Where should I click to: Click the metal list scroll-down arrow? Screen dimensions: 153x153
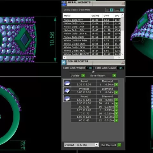click(122, 54)
